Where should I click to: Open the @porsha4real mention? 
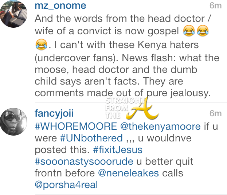[66, 185]
